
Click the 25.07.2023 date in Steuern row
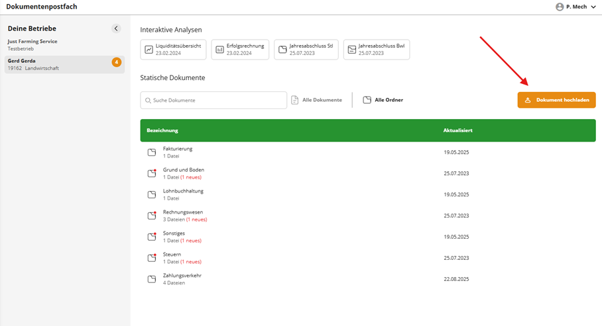pyautogui.click(x=456, y=258)
